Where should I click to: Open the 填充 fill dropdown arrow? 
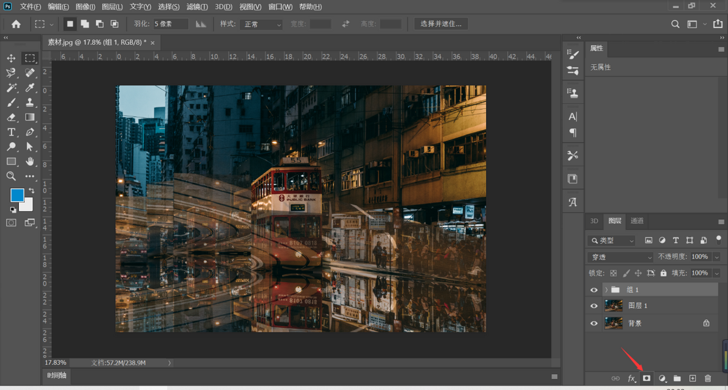716,273
